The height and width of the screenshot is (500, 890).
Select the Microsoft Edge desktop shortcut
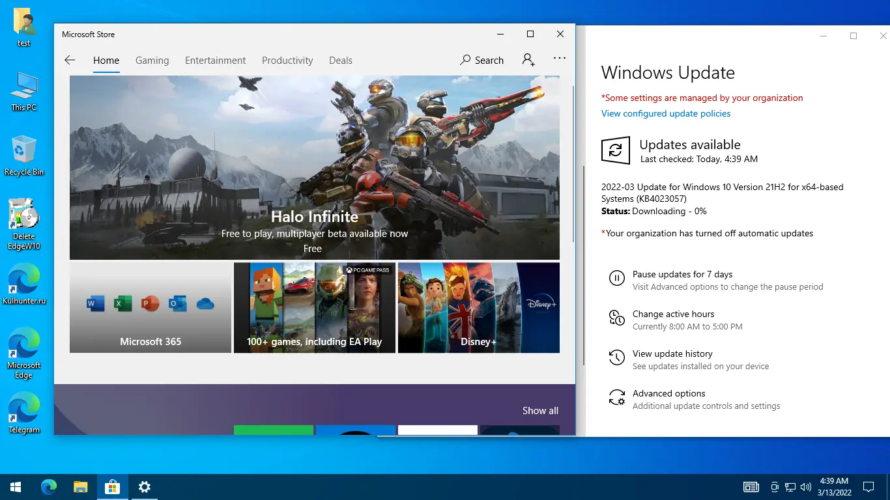[x=24, y=354]
